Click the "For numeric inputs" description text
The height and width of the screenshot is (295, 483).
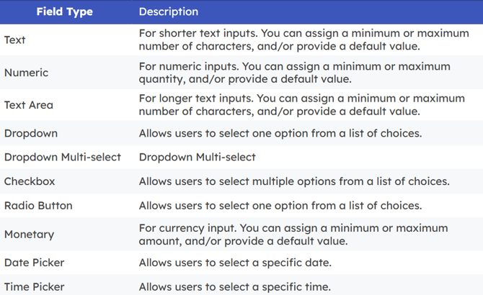pyautogui.click(x=294, y=73)
